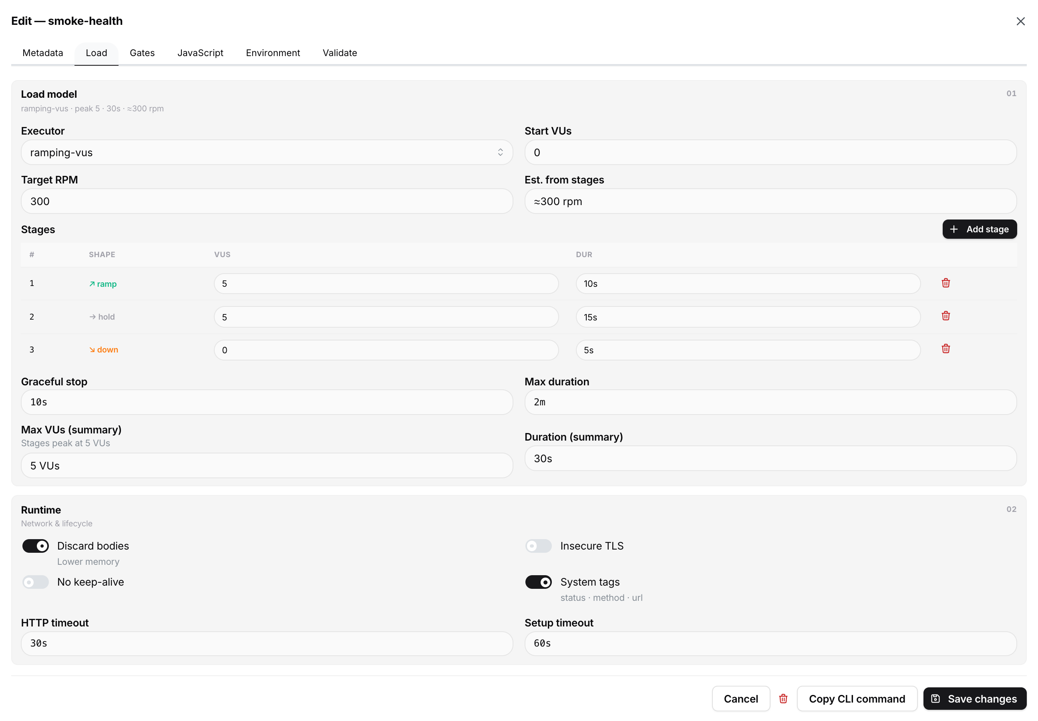Delete stage 3 down row
The image size is (1038, 721).
tap(945, 349)
